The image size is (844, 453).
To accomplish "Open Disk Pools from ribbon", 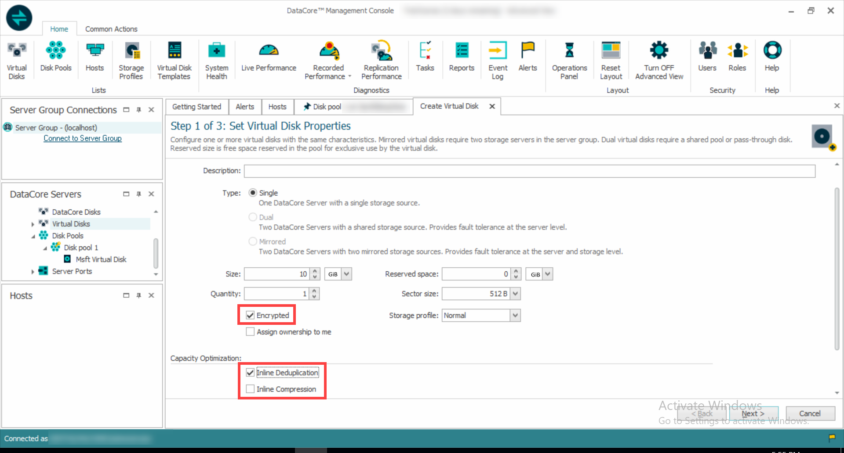I will pyautogui.click(x=56, y=56).
